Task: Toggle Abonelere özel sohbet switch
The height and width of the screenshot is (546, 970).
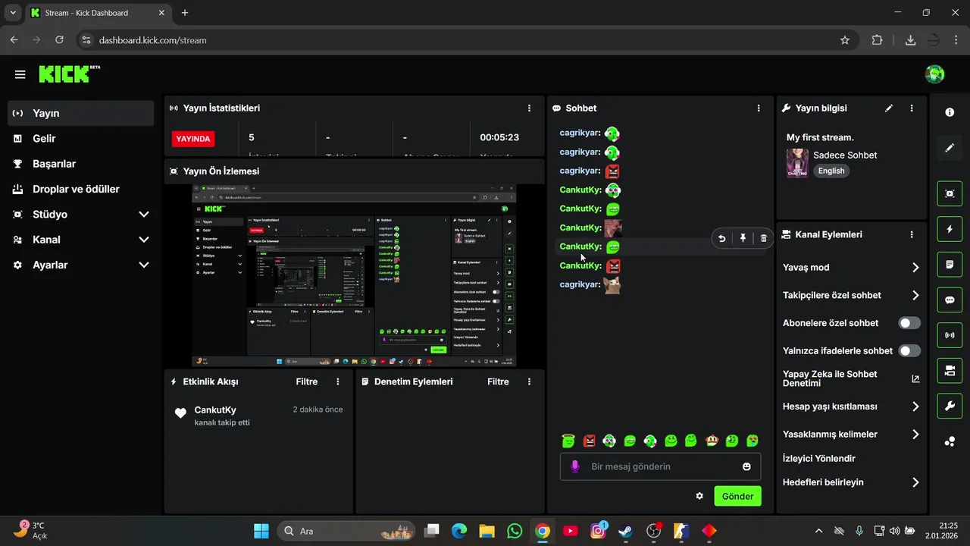Action: [x=909, y=323]
